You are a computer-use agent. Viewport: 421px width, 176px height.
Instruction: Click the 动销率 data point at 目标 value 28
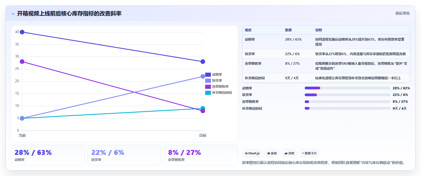[203, 61]
